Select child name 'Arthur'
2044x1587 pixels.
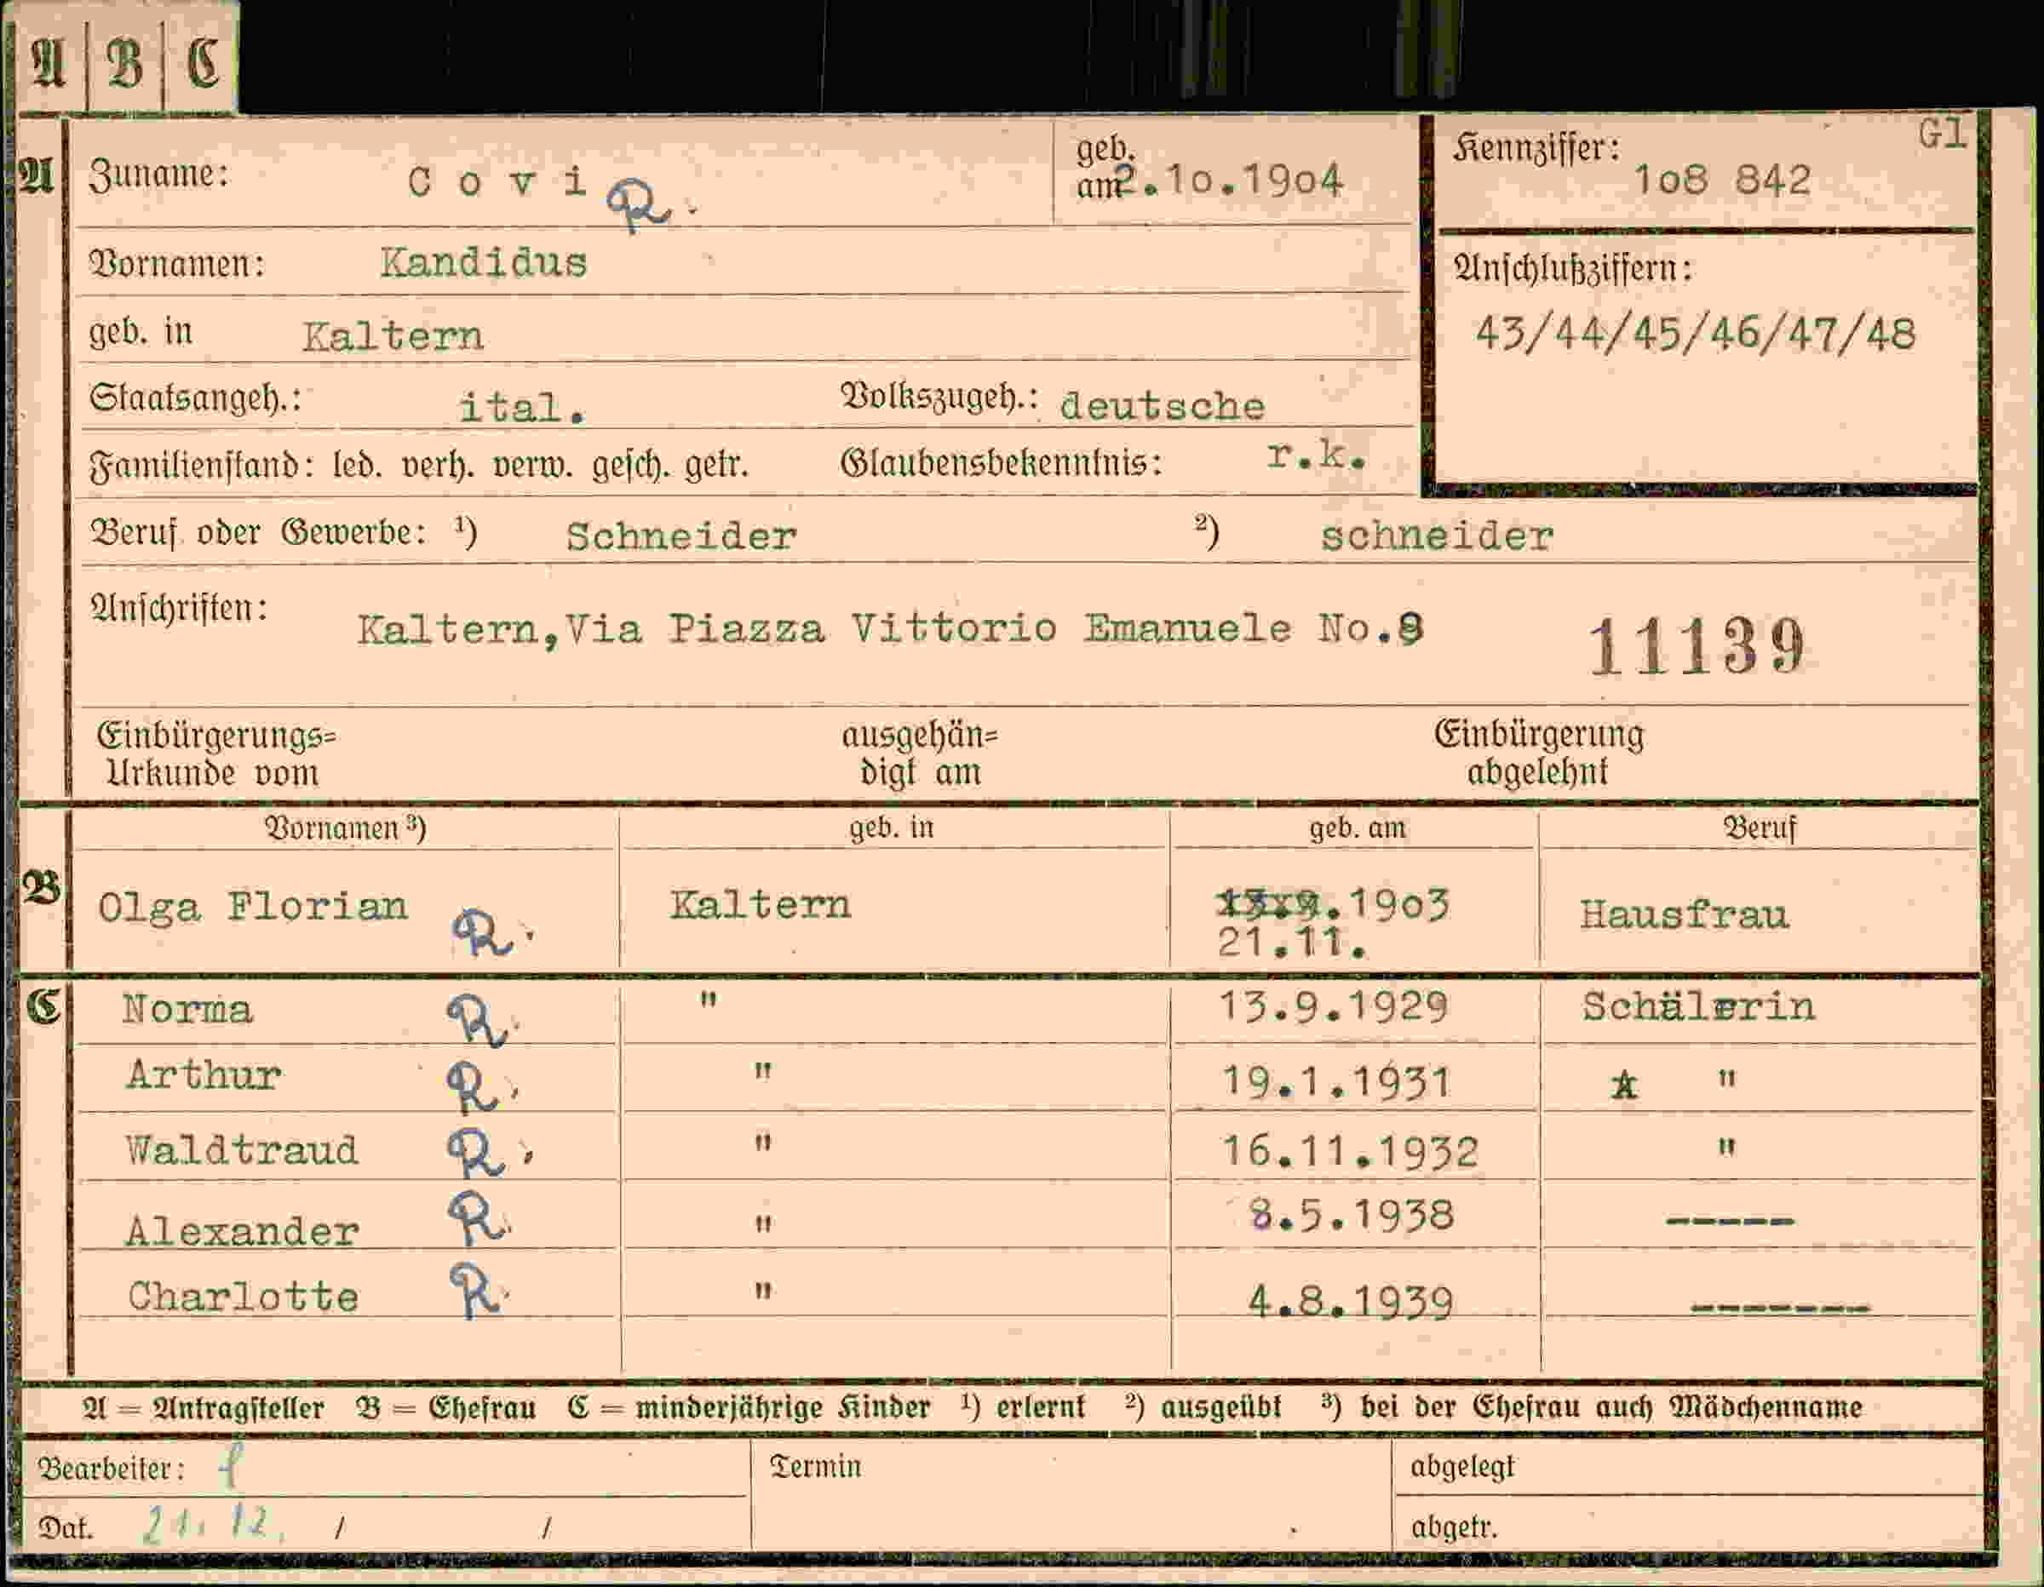click(203, 1076)
